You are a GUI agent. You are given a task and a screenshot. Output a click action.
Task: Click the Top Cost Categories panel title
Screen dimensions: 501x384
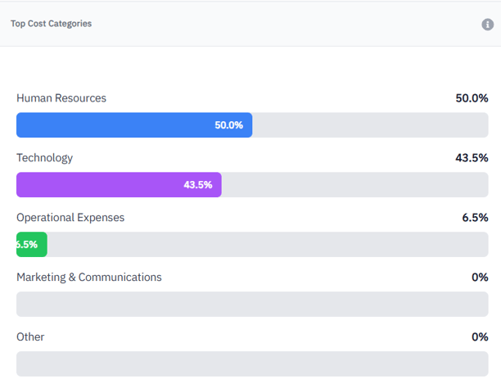51,24
